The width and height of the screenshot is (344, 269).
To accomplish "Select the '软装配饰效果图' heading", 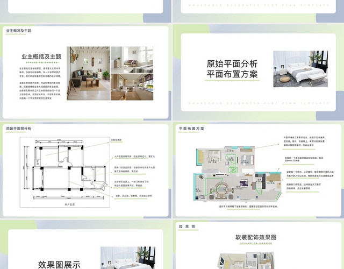I will point(256,237).
